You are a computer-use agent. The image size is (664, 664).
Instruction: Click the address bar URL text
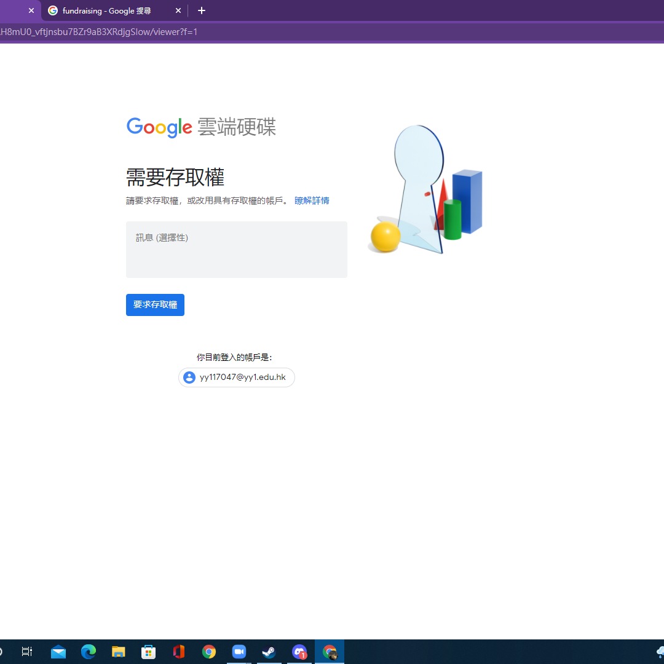tap(98, 32)
